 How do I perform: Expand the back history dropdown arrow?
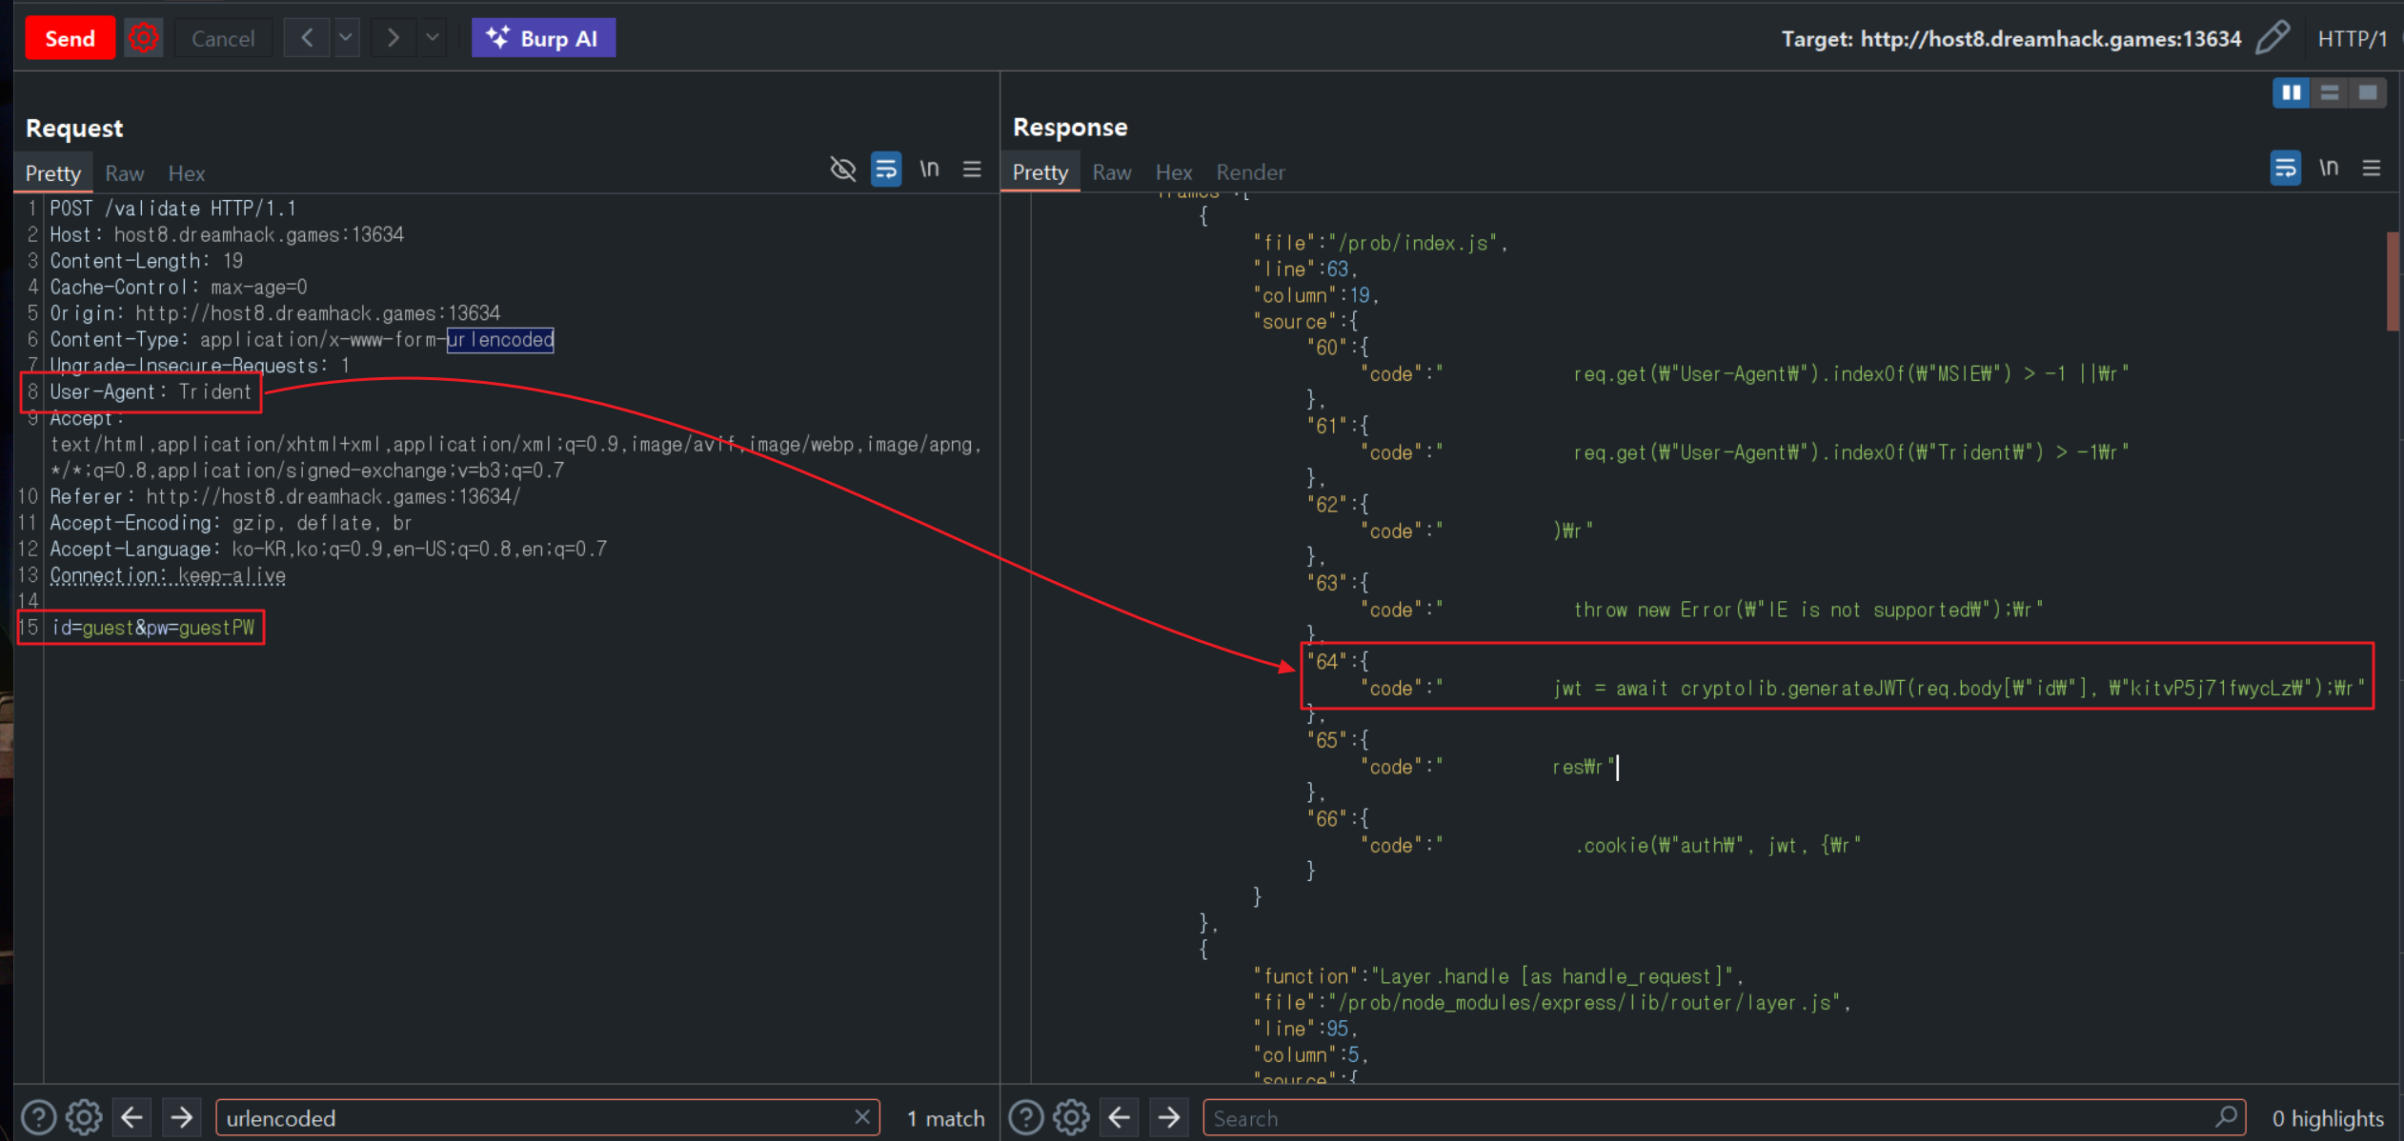tap(346, 38)
